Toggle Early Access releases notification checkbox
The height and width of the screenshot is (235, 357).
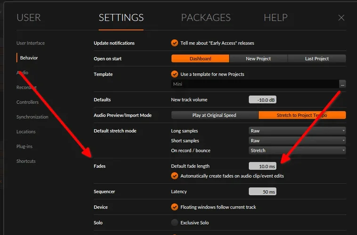[x=175, y=43]
